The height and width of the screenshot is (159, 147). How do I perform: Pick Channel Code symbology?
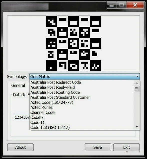pos(82,113)
